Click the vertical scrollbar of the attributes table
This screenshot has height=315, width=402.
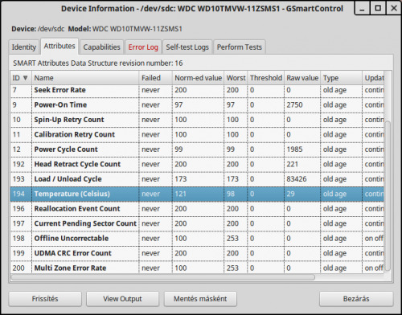point(388,195)
